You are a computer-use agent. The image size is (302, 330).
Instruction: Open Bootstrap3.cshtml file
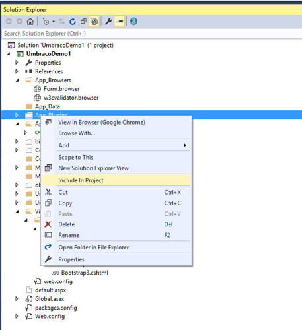[x=85, y=273]
